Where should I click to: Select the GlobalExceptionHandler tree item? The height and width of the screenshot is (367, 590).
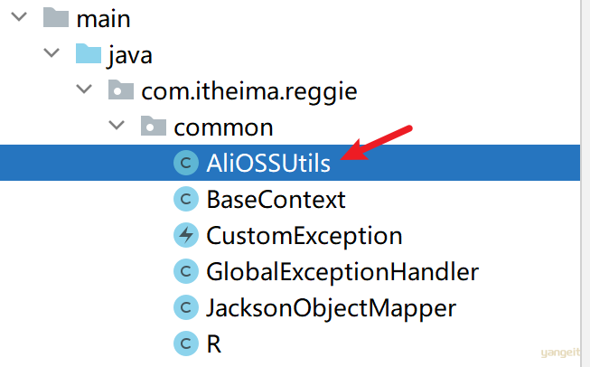point(342,272)
